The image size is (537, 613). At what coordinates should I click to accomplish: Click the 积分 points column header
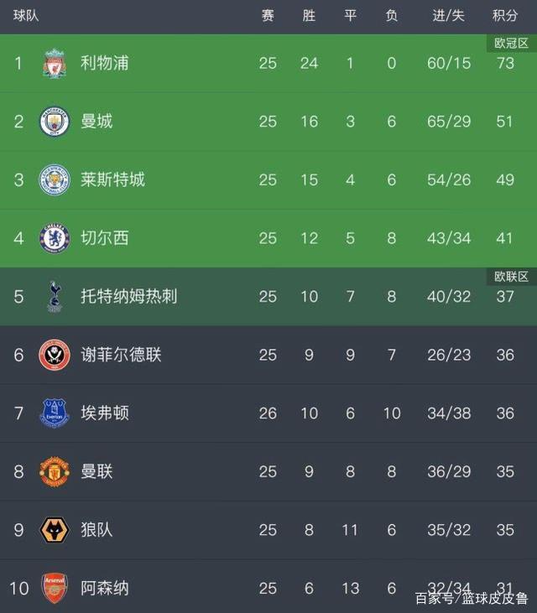click(x=505, y=16)
